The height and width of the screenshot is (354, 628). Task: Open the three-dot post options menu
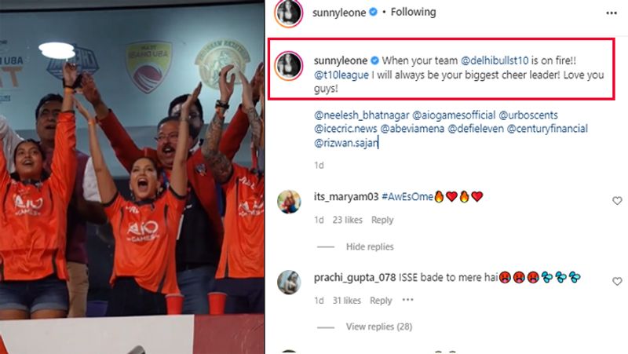tap(612, 13)
